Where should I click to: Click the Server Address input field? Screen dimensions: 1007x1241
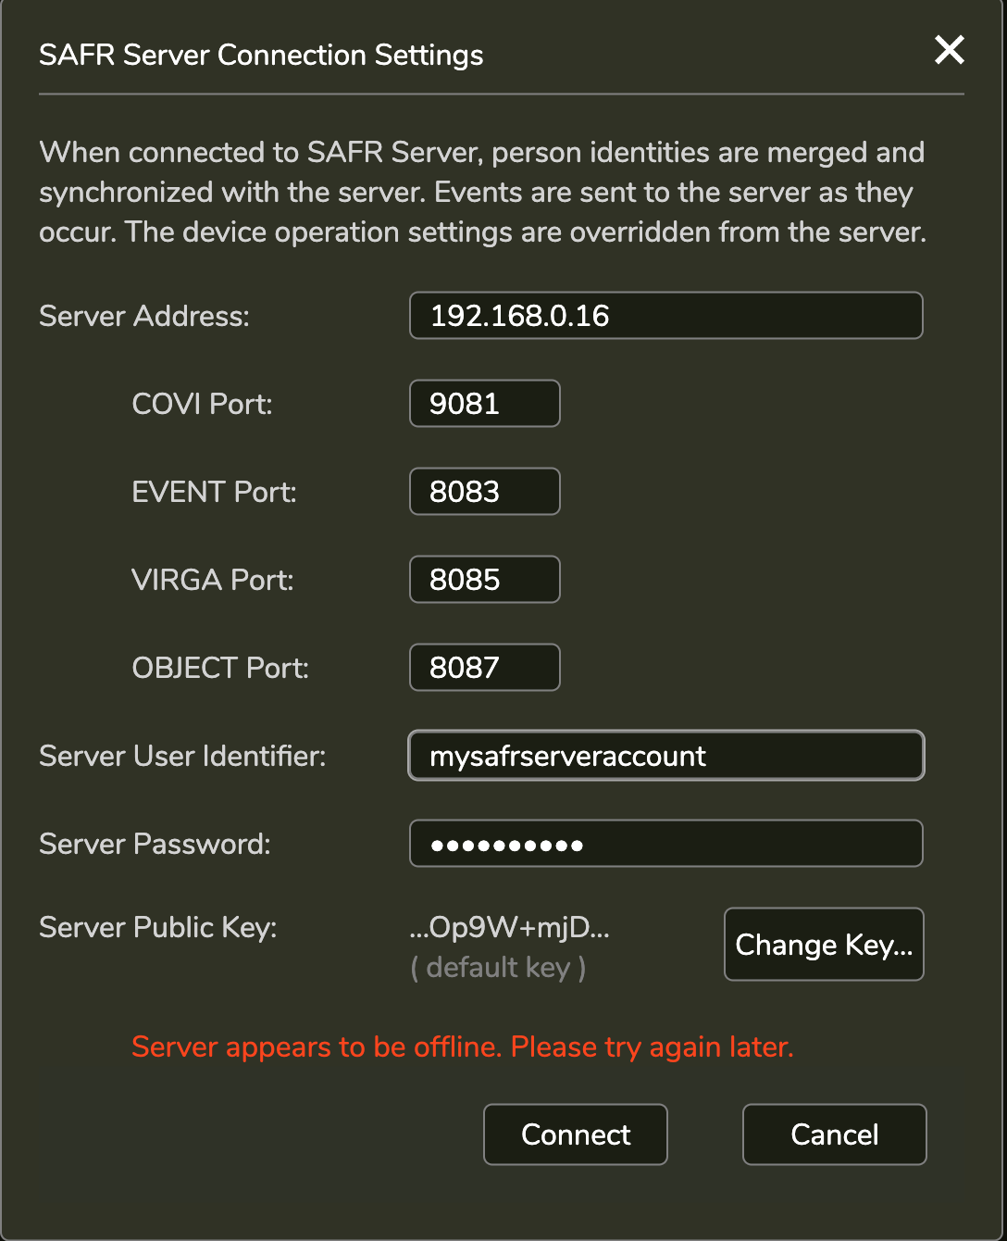coord(665,316)
